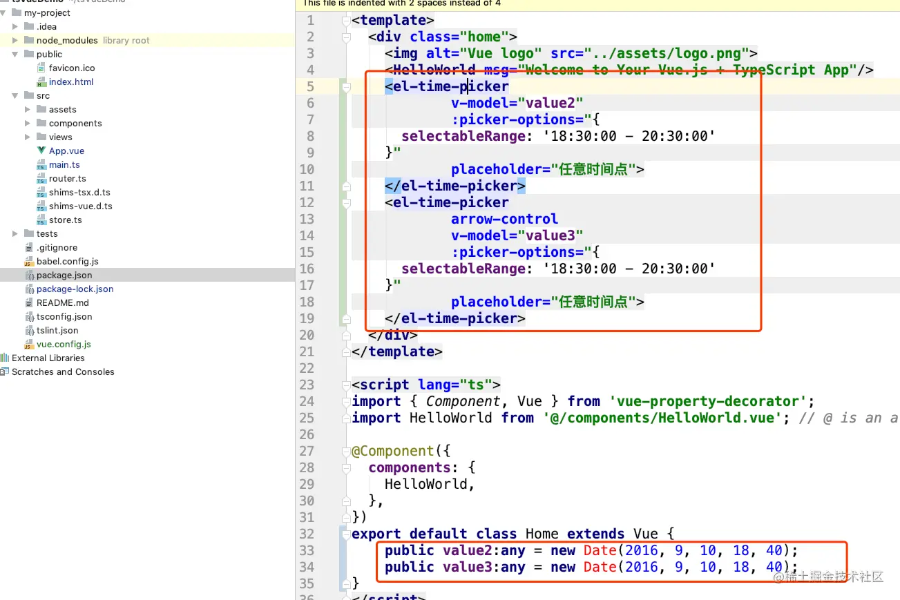
Task: Click the External Libraries icon
Action: (x=5, y=358)
